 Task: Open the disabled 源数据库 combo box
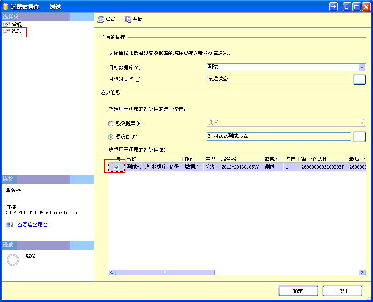(x=362, y=123)
